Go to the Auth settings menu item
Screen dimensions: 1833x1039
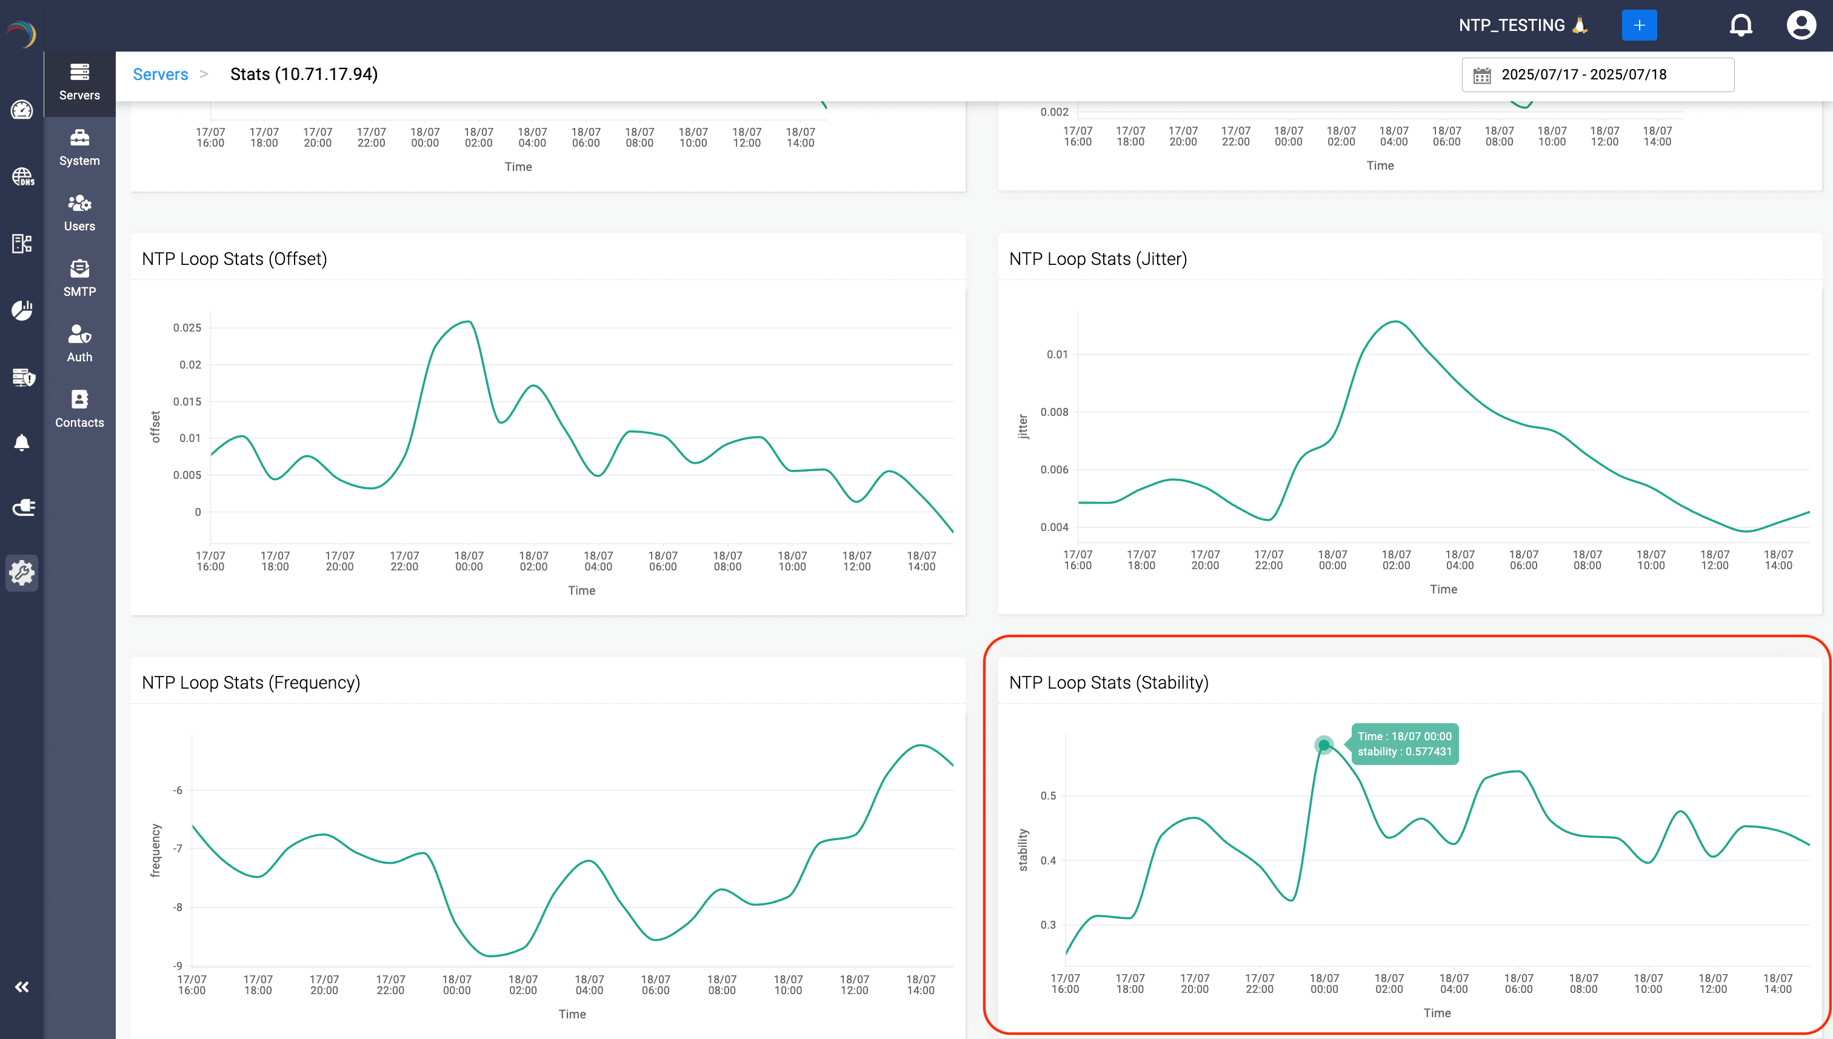click(x=79, y=344)
